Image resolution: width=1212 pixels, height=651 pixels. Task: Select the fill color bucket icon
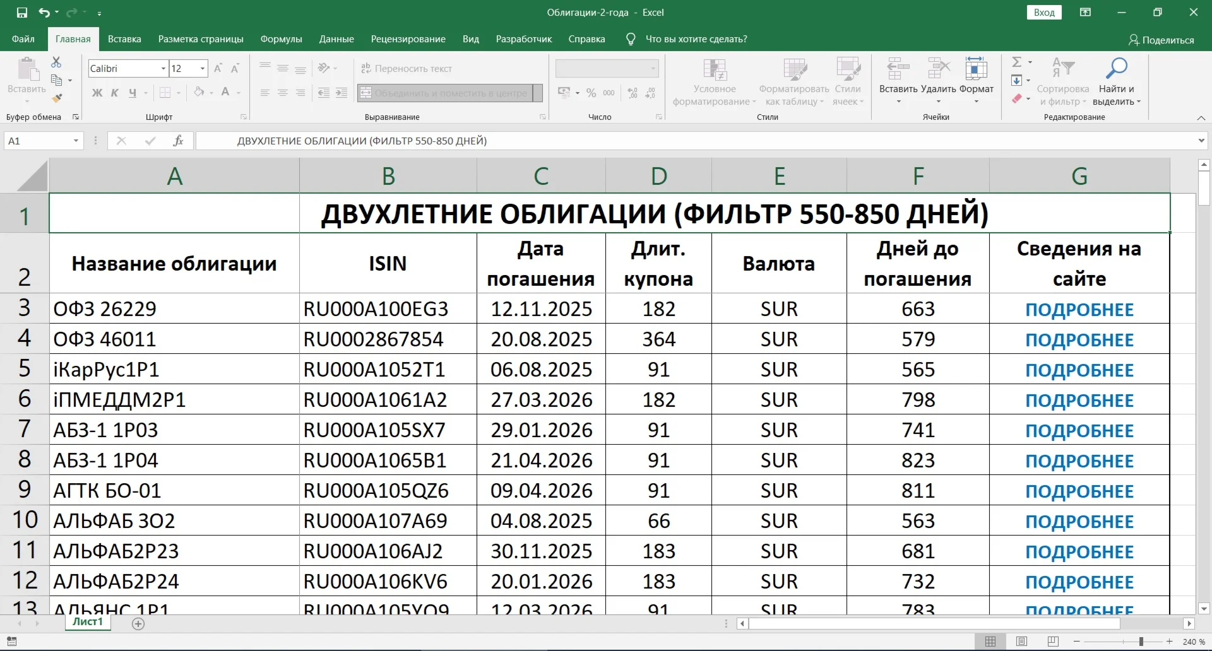pos(198,93)
